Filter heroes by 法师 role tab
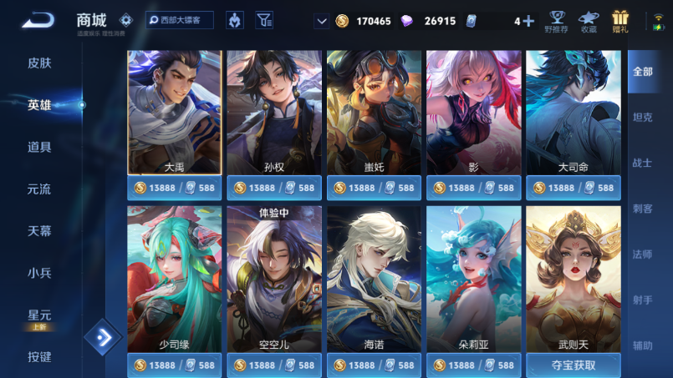673x378 pixels. click(642, 255)
